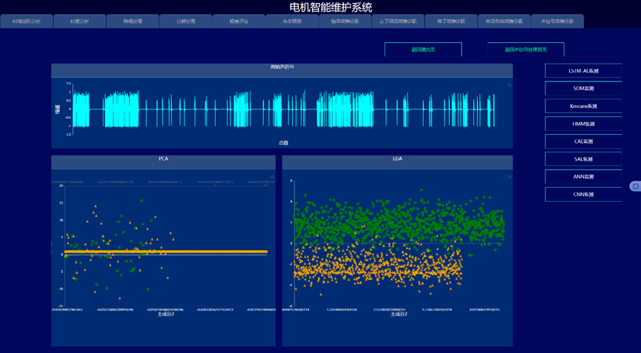Screen dimensions: 641x353
Task: Launch Kmeans监测
Action: pyautogui.click(x=583, y=107)
